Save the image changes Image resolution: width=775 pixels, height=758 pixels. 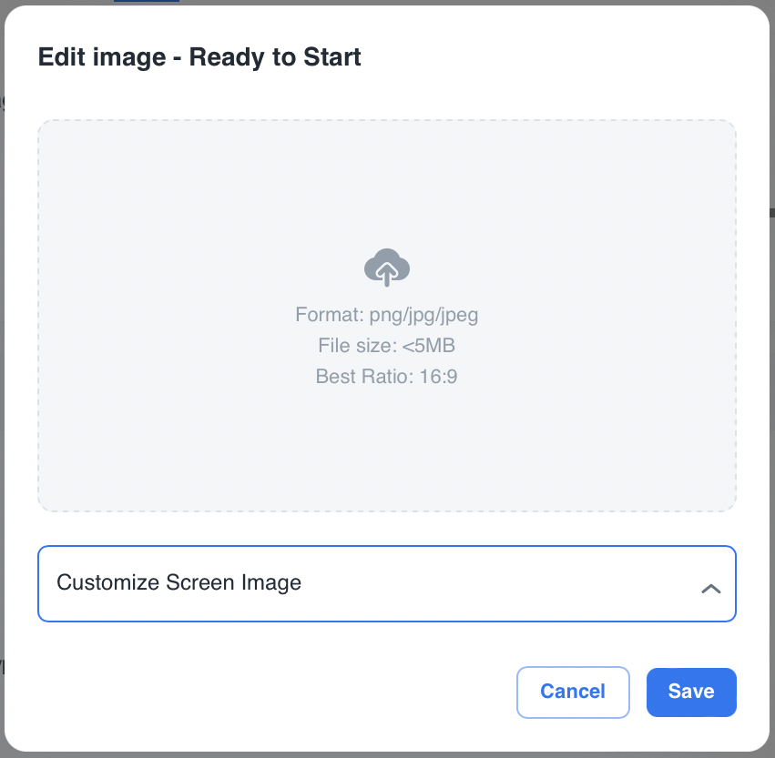pos(690,692)
